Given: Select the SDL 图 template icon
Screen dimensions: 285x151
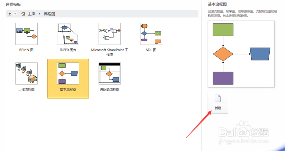Looking at the screenshot, I should pyautogui.click(x=151, y=34).
